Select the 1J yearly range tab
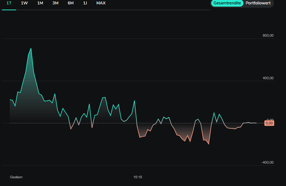286x186 pixels. 85,3
